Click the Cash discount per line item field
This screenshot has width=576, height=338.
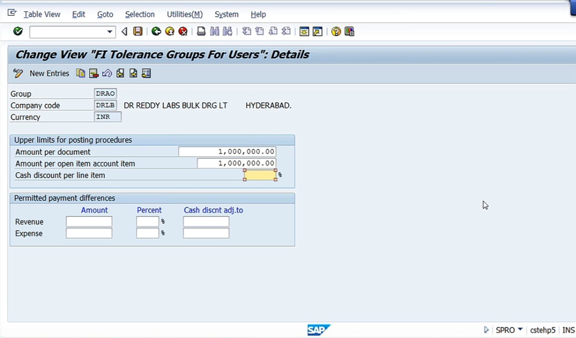pos(260,175)
